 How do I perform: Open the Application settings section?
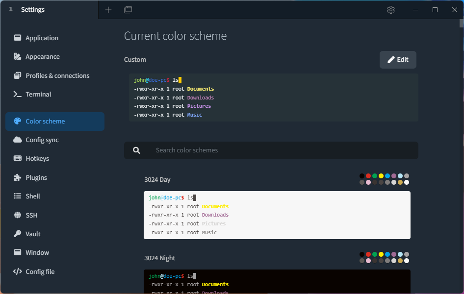pyautogui.click(x=55, y=38)
